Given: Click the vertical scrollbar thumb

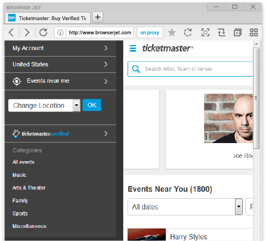Looking at the screenshot, I should pyautogui.click(x=256, y=98).
